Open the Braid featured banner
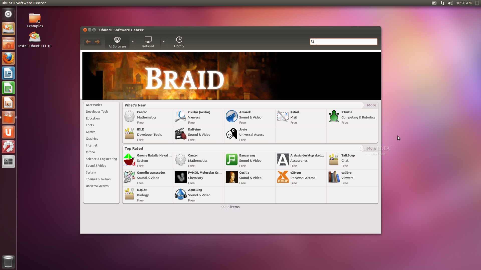Viewport: 481px width, 270px height. click(231, 76)
